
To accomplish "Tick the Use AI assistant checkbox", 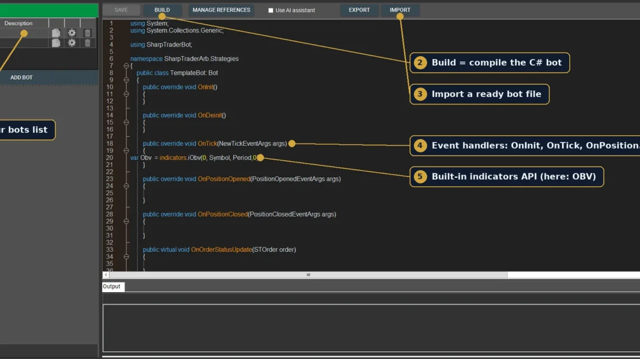I will (x=271, y=10).
